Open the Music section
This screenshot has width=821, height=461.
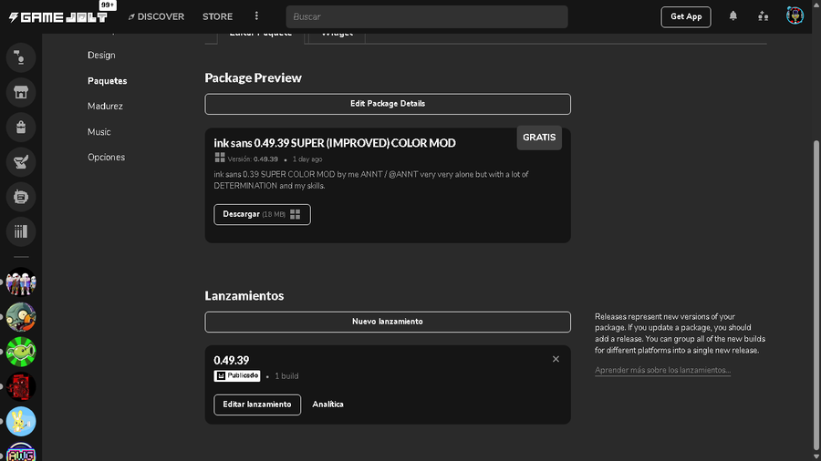99,132
